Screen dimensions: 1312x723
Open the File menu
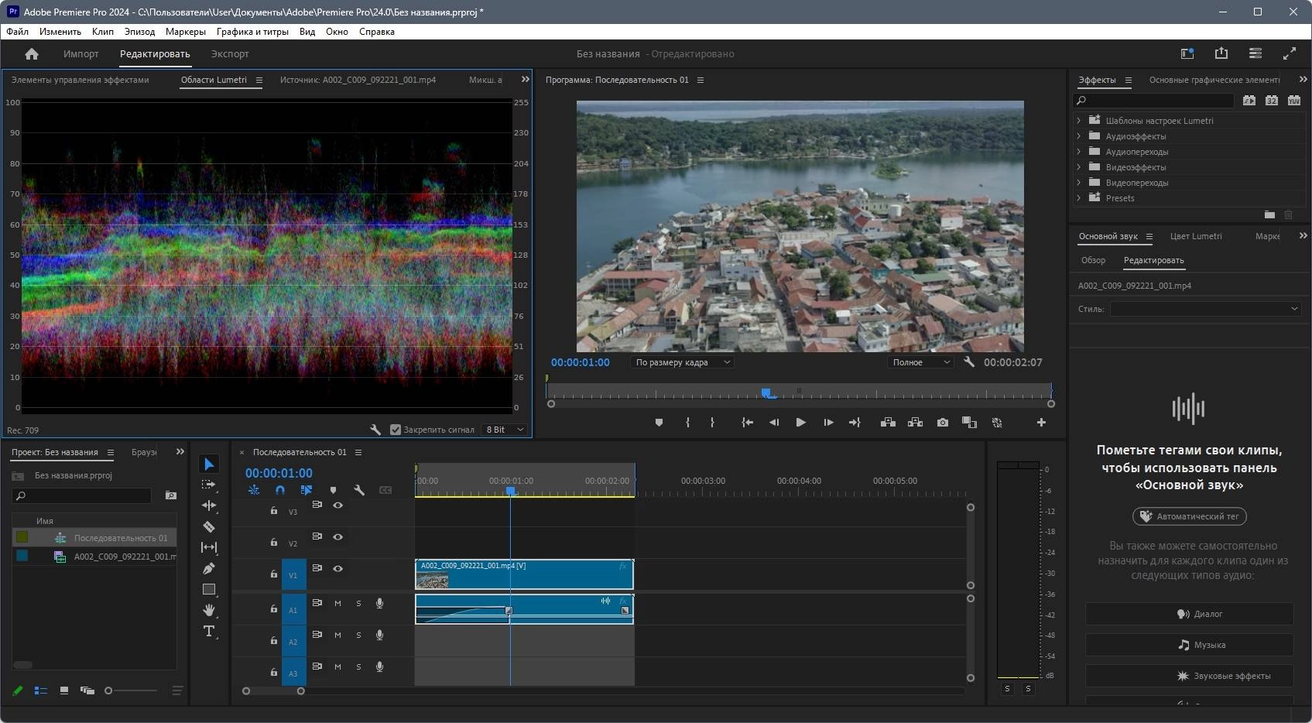pos(17,32)
